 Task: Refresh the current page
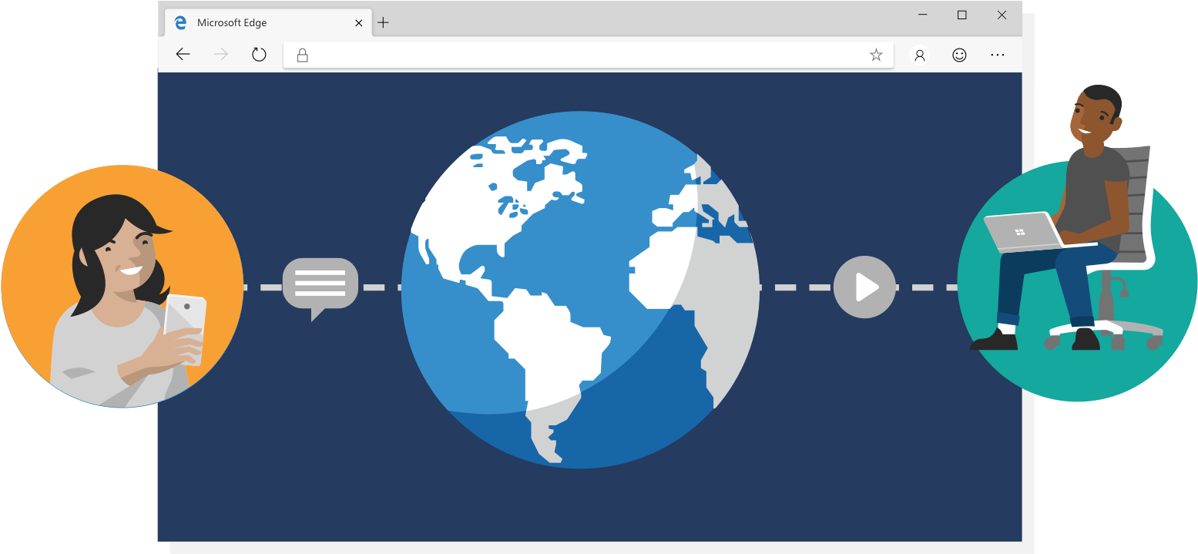click(x=259, y=54)
